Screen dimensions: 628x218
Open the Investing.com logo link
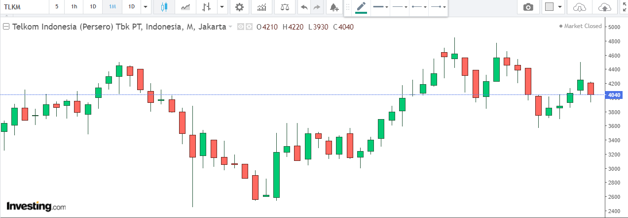coord(36,206)
